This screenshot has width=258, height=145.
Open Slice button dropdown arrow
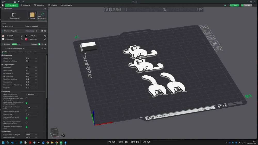pos(231,5)
